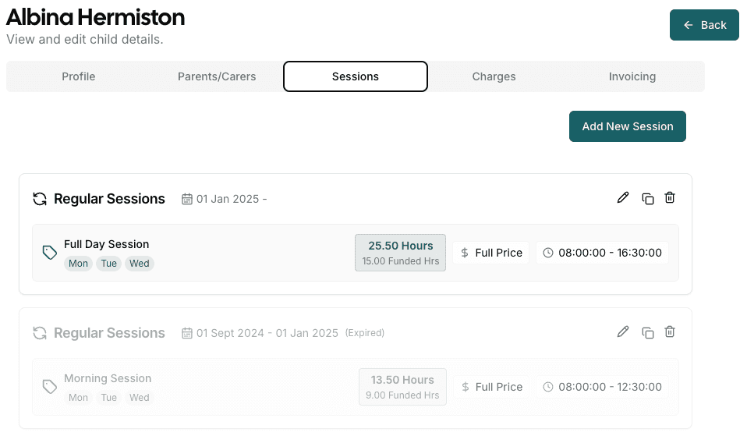Open the Profile tab
The width and height of the screenshot is (747, 443).
point(79,76)
